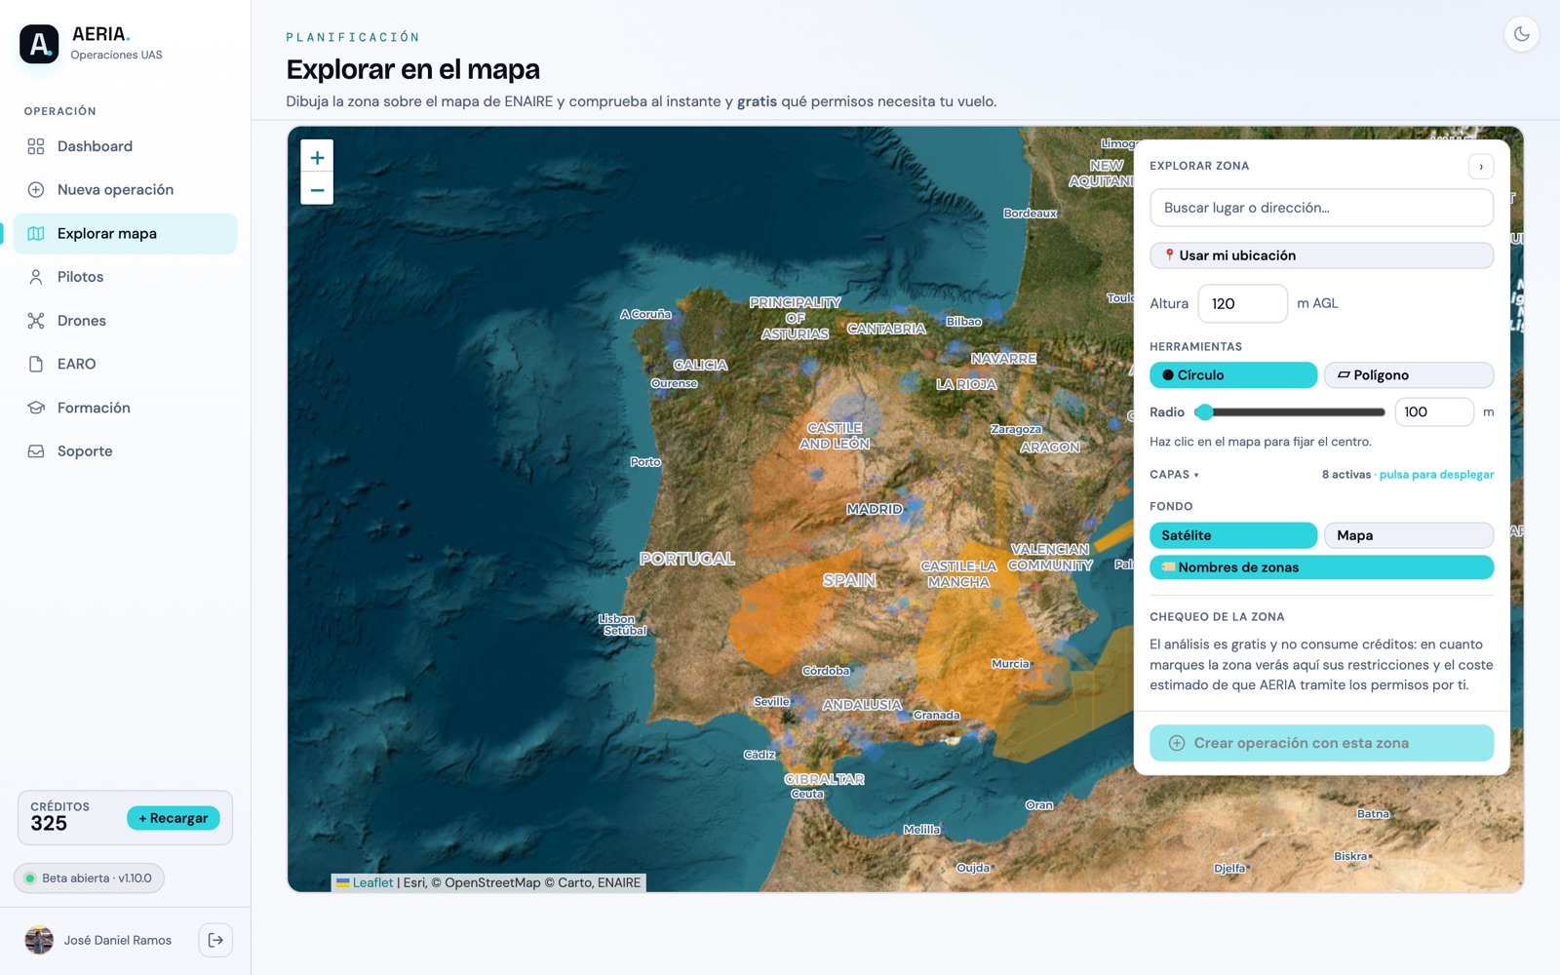Screen dimensions: 1560x975
Task: Click the Beta abierta version badge
Action: click(x=89, y=878)
